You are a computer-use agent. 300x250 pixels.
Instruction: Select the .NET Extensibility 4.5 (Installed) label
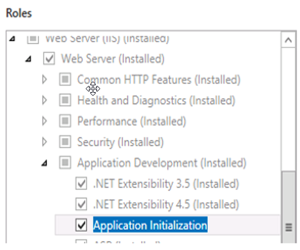tap(166, 205)
